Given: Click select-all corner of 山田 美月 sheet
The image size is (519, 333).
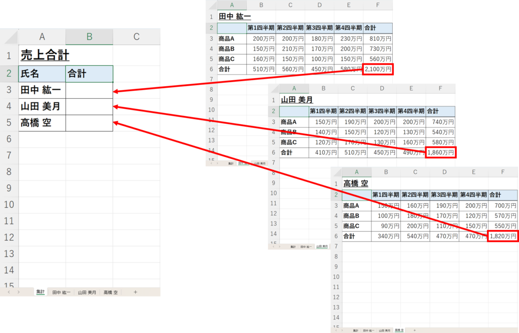Looking at the screenshot, I should pos(273,89).
